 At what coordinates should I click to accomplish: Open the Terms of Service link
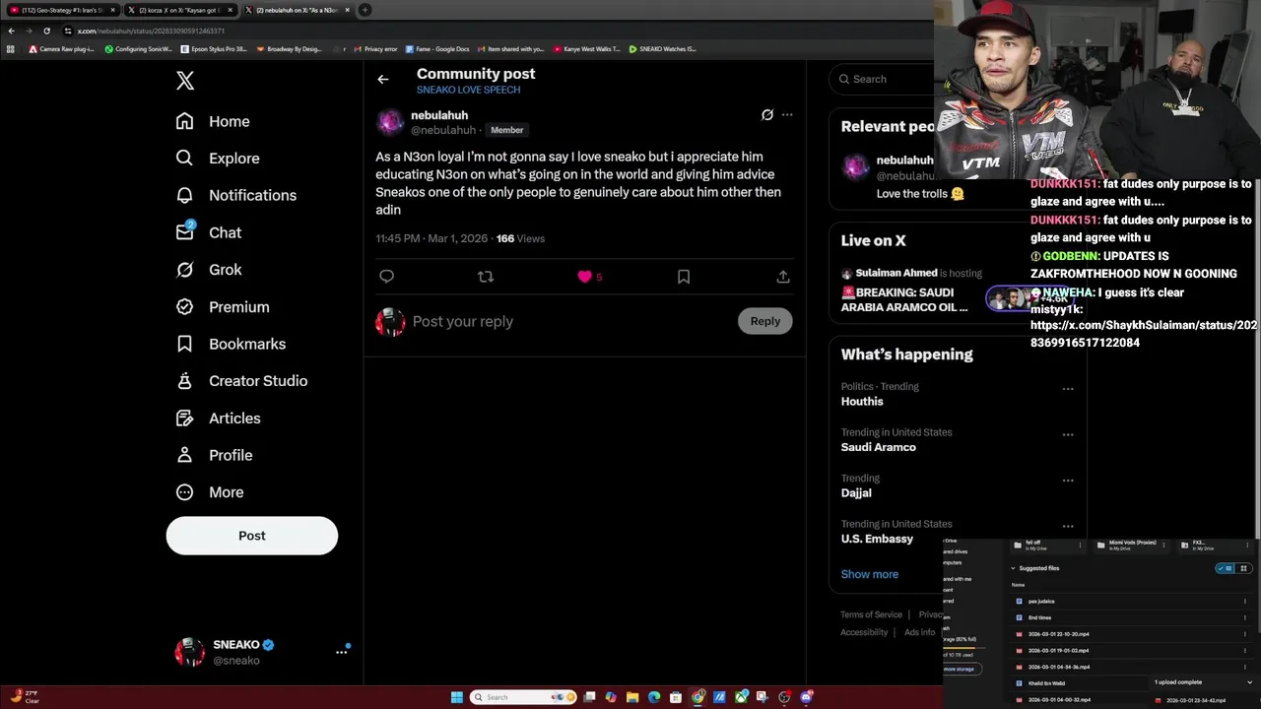pos(871,614)
